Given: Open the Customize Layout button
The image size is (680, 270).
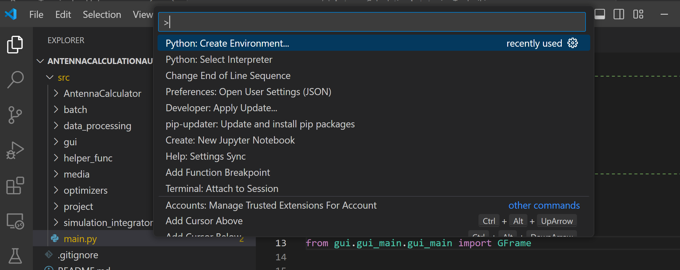Looking at the screenshot, I should click(x=638, y=14).
